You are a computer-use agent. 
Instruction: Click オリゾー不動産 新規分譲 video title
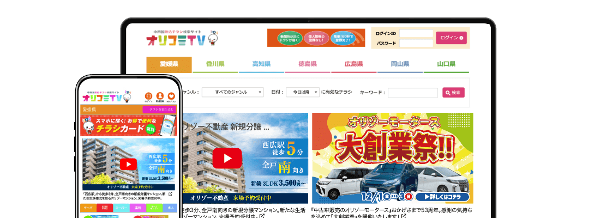point(226,127)
